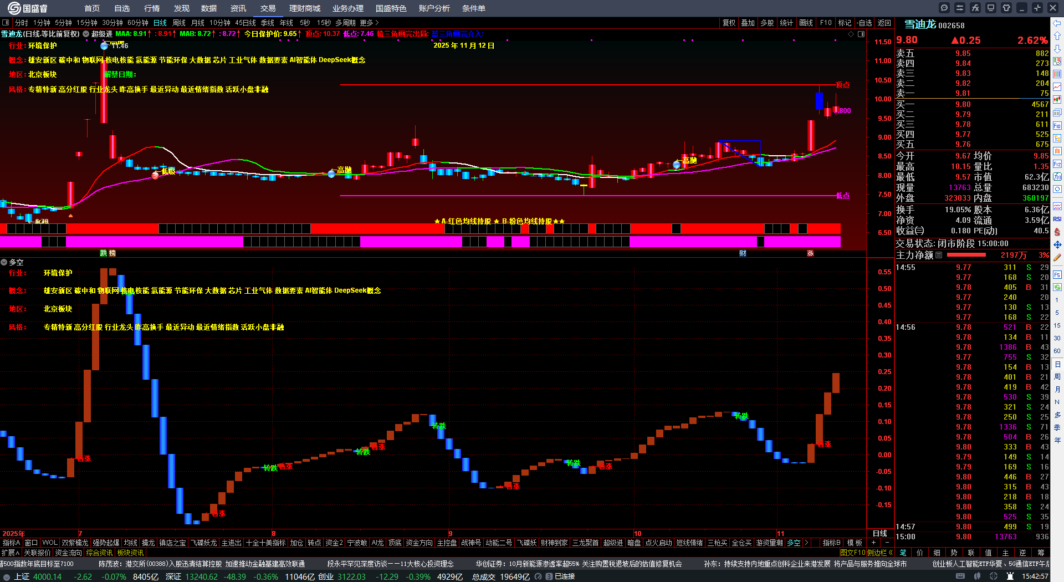Open the 模板 template menu

855,543
